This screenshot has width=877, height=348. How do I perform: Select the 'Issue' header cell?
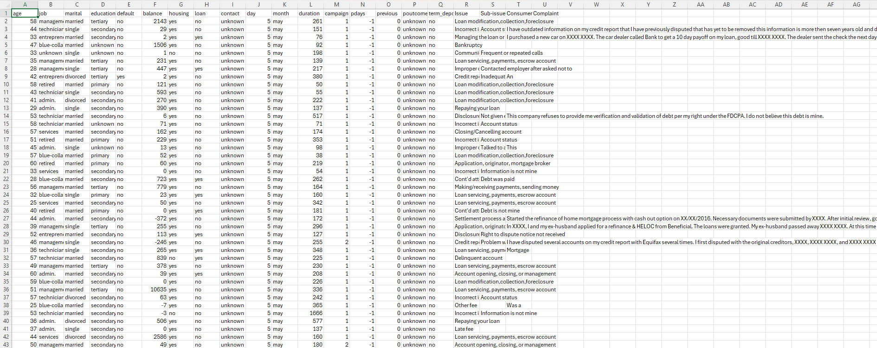pyautogui.click(x=466, y=13)
